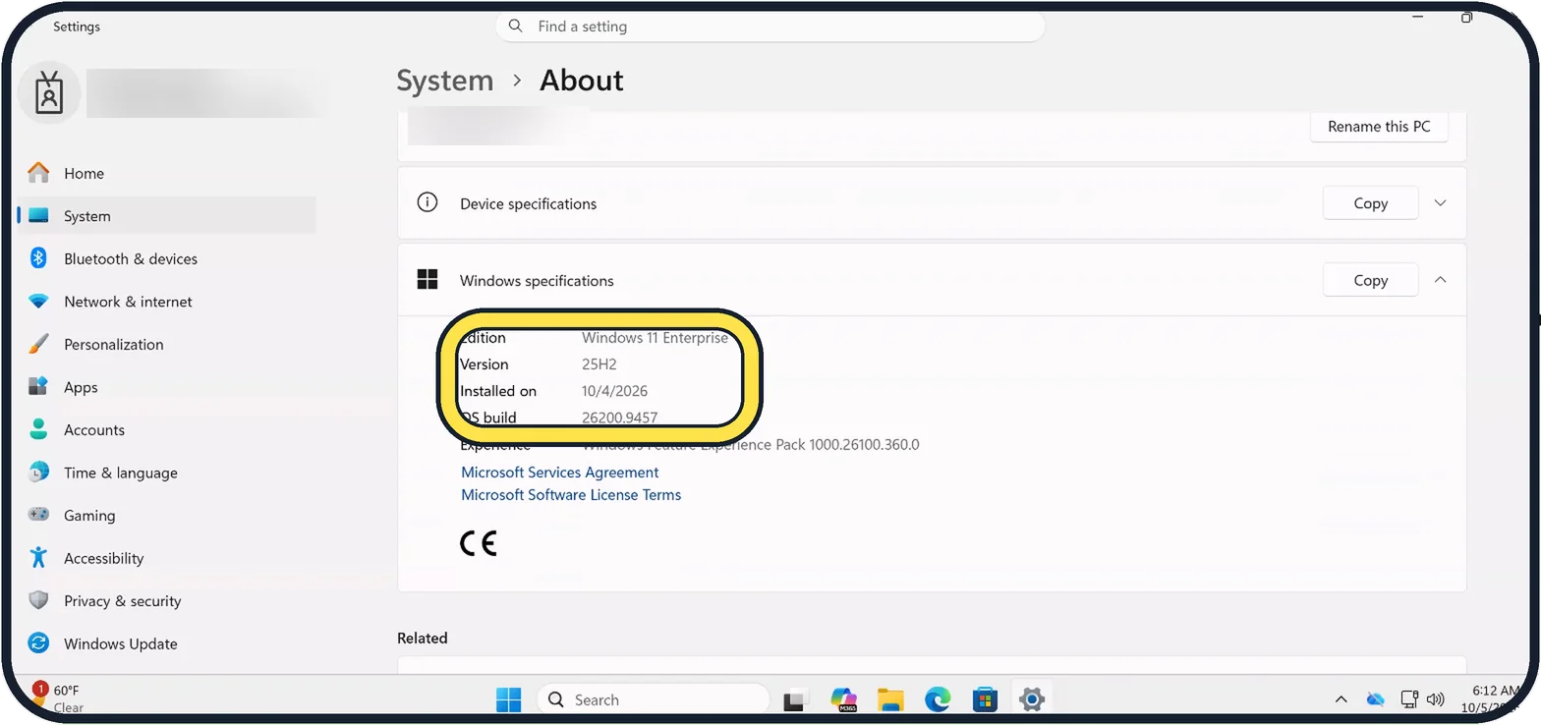The image size is (1541, 725).
Task: Launch Task View from taskbar
Action: (x=794, y=700)
